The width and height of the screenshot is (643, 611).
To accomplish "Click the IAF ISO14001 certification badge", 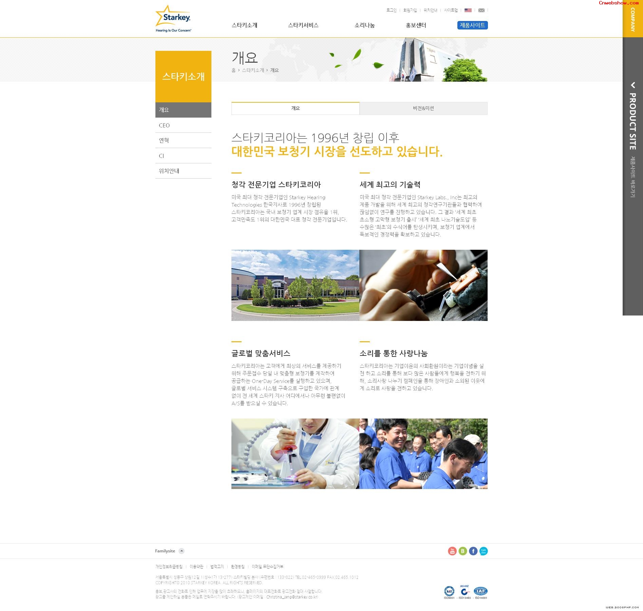I will (x=480, y=593).
